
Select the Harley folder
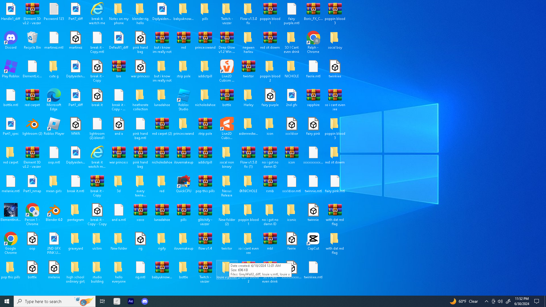[x=249, y=98]
